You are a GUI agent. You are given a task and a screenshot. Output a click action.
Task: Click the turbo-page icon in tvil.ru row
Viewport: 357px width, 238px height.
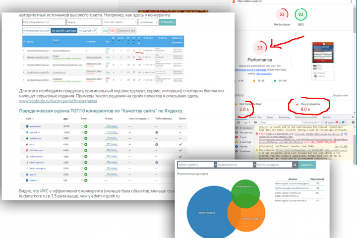click(x=157, y=144)
